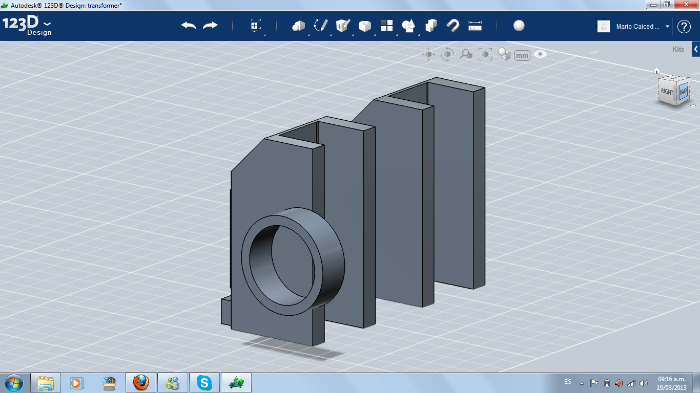Viewport: 700px width, 393px height.
Task: Select the Zoom magnifier tool
Action: pos(466,54)
